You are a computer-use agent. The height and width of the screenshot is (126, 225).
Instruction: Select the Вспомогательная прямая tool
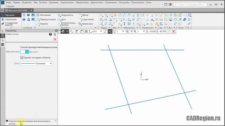coord(67,24)
